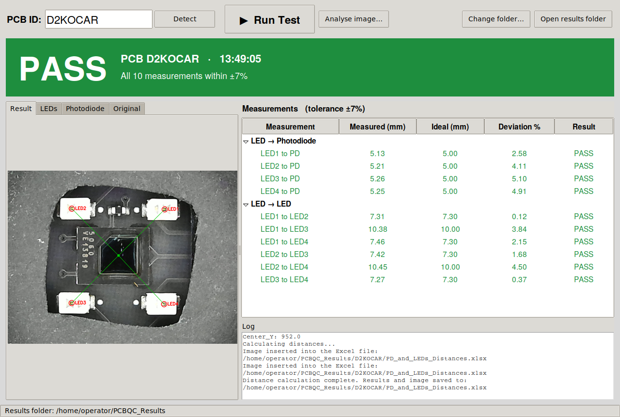This screenshot has width=620, height=417.
Task: Collapse the LED → LED group
Action: click(x=247, y=204)
